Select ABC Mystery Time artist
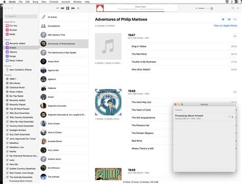The width and height of the screenshot is (242, 184). pyautogui.click(x=63, y=35)
